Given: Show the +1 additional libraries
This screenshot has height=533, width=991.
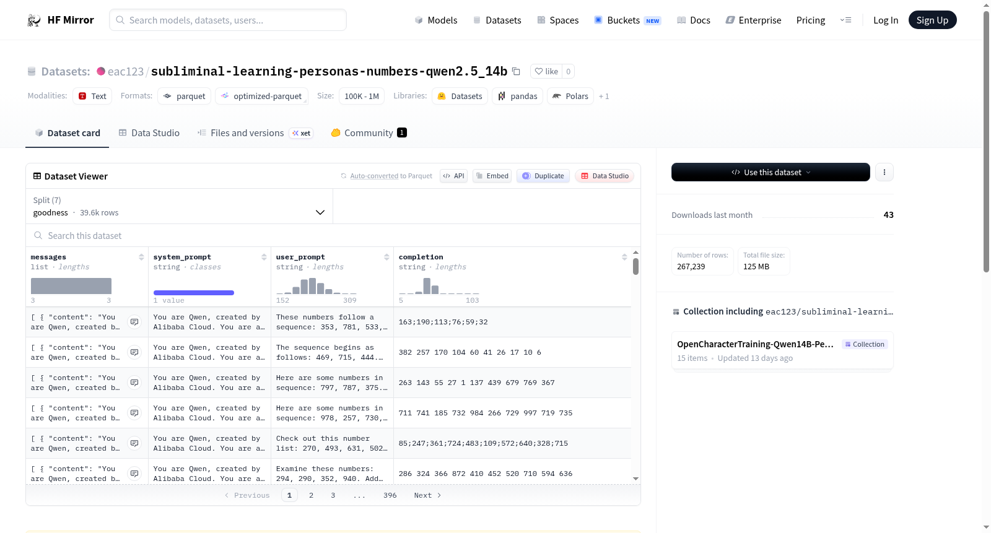Looking at the screenshot, I should (x=604, y=97).
